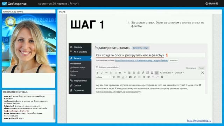The height and width of the screenshot is (126, 224).
Task: Clear formatting with the eraser icon
Action: [x=135, y=77]
